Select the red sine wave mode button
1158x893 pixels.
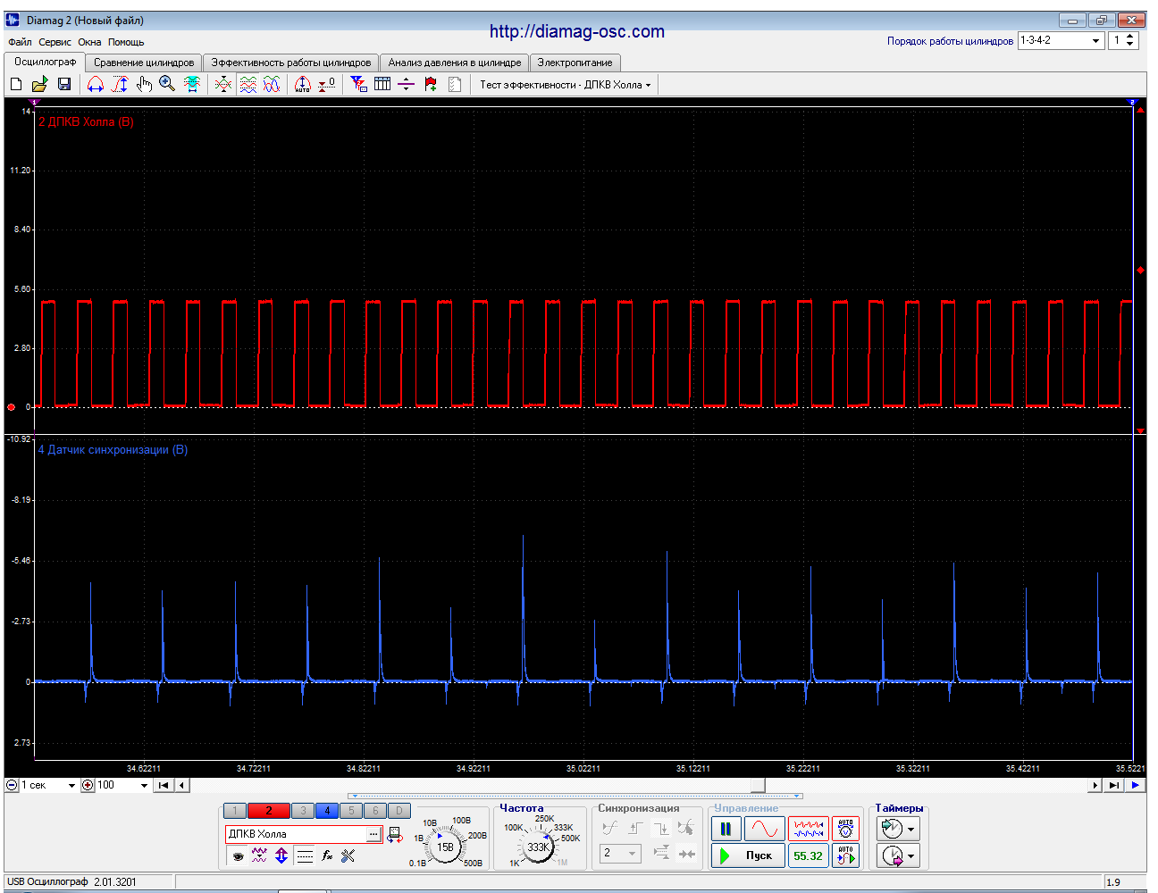[x=765, y=829]
